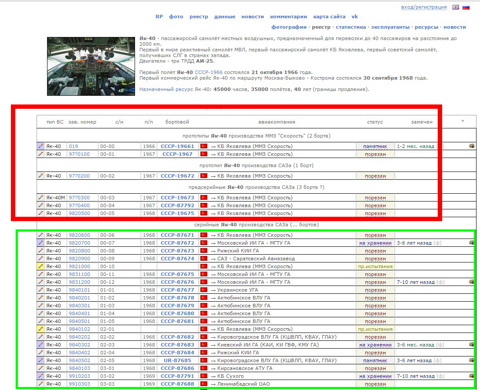Click the yellow pencil icon for serial 9821000

tap(41, 266)
